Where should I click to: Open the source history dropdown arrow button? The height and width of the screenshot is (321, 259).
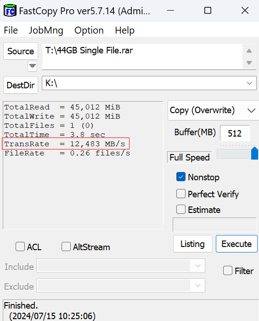click(32, 66)
